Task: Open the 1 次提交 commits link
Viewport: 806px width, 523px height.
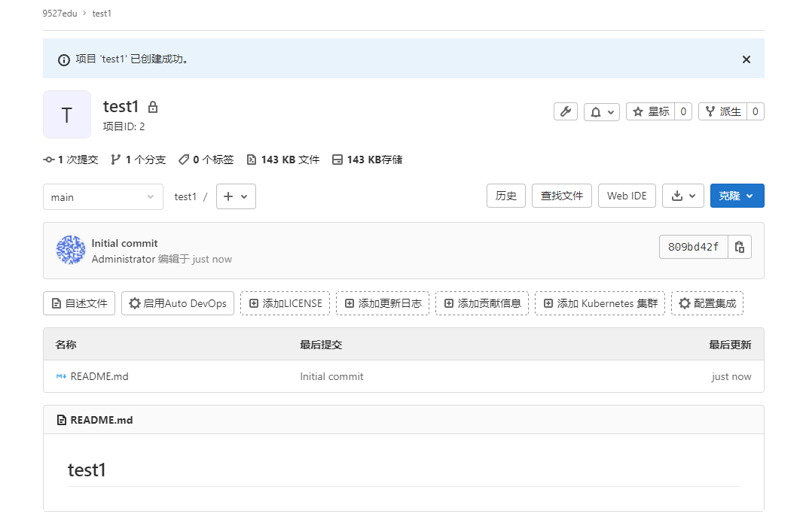Action: pos(70,160)
